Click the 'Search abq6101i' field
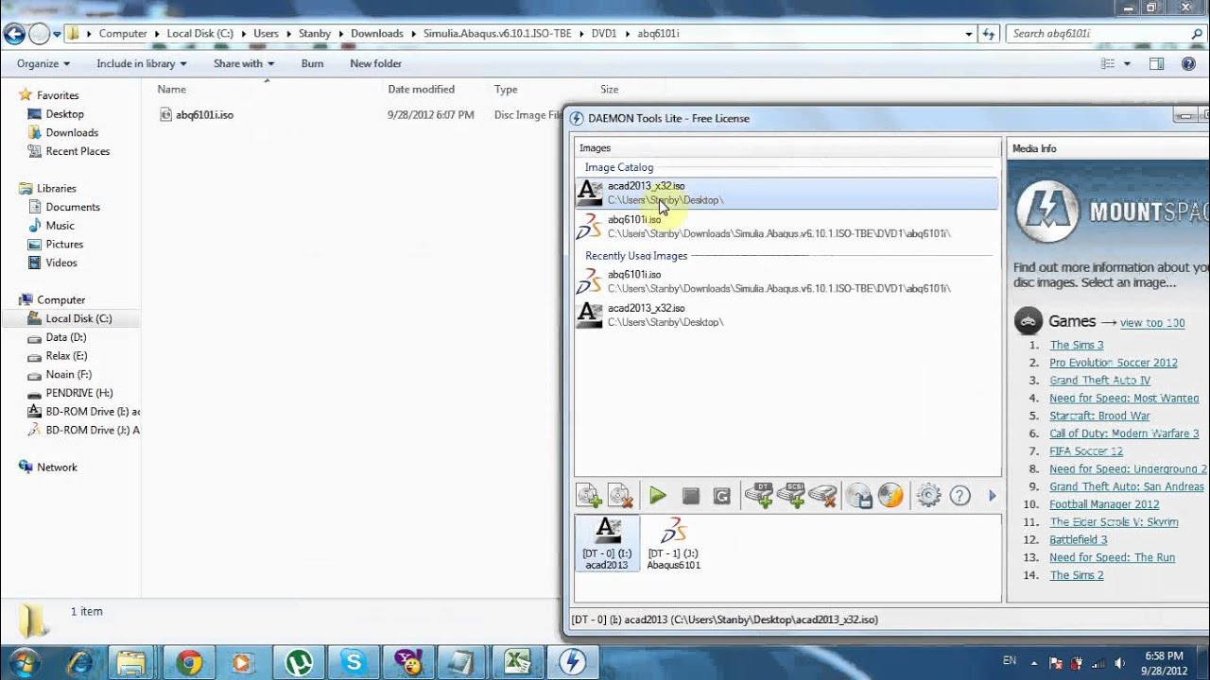 click(1106, 34)
